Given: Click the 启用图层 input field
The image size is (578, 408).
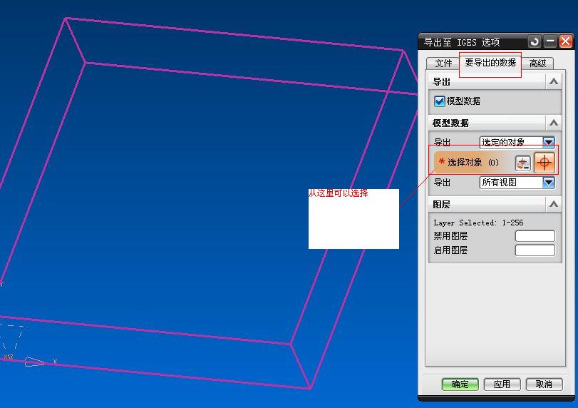Looking at the screenshot, I should pyautogui.click(x=535, y=250).
